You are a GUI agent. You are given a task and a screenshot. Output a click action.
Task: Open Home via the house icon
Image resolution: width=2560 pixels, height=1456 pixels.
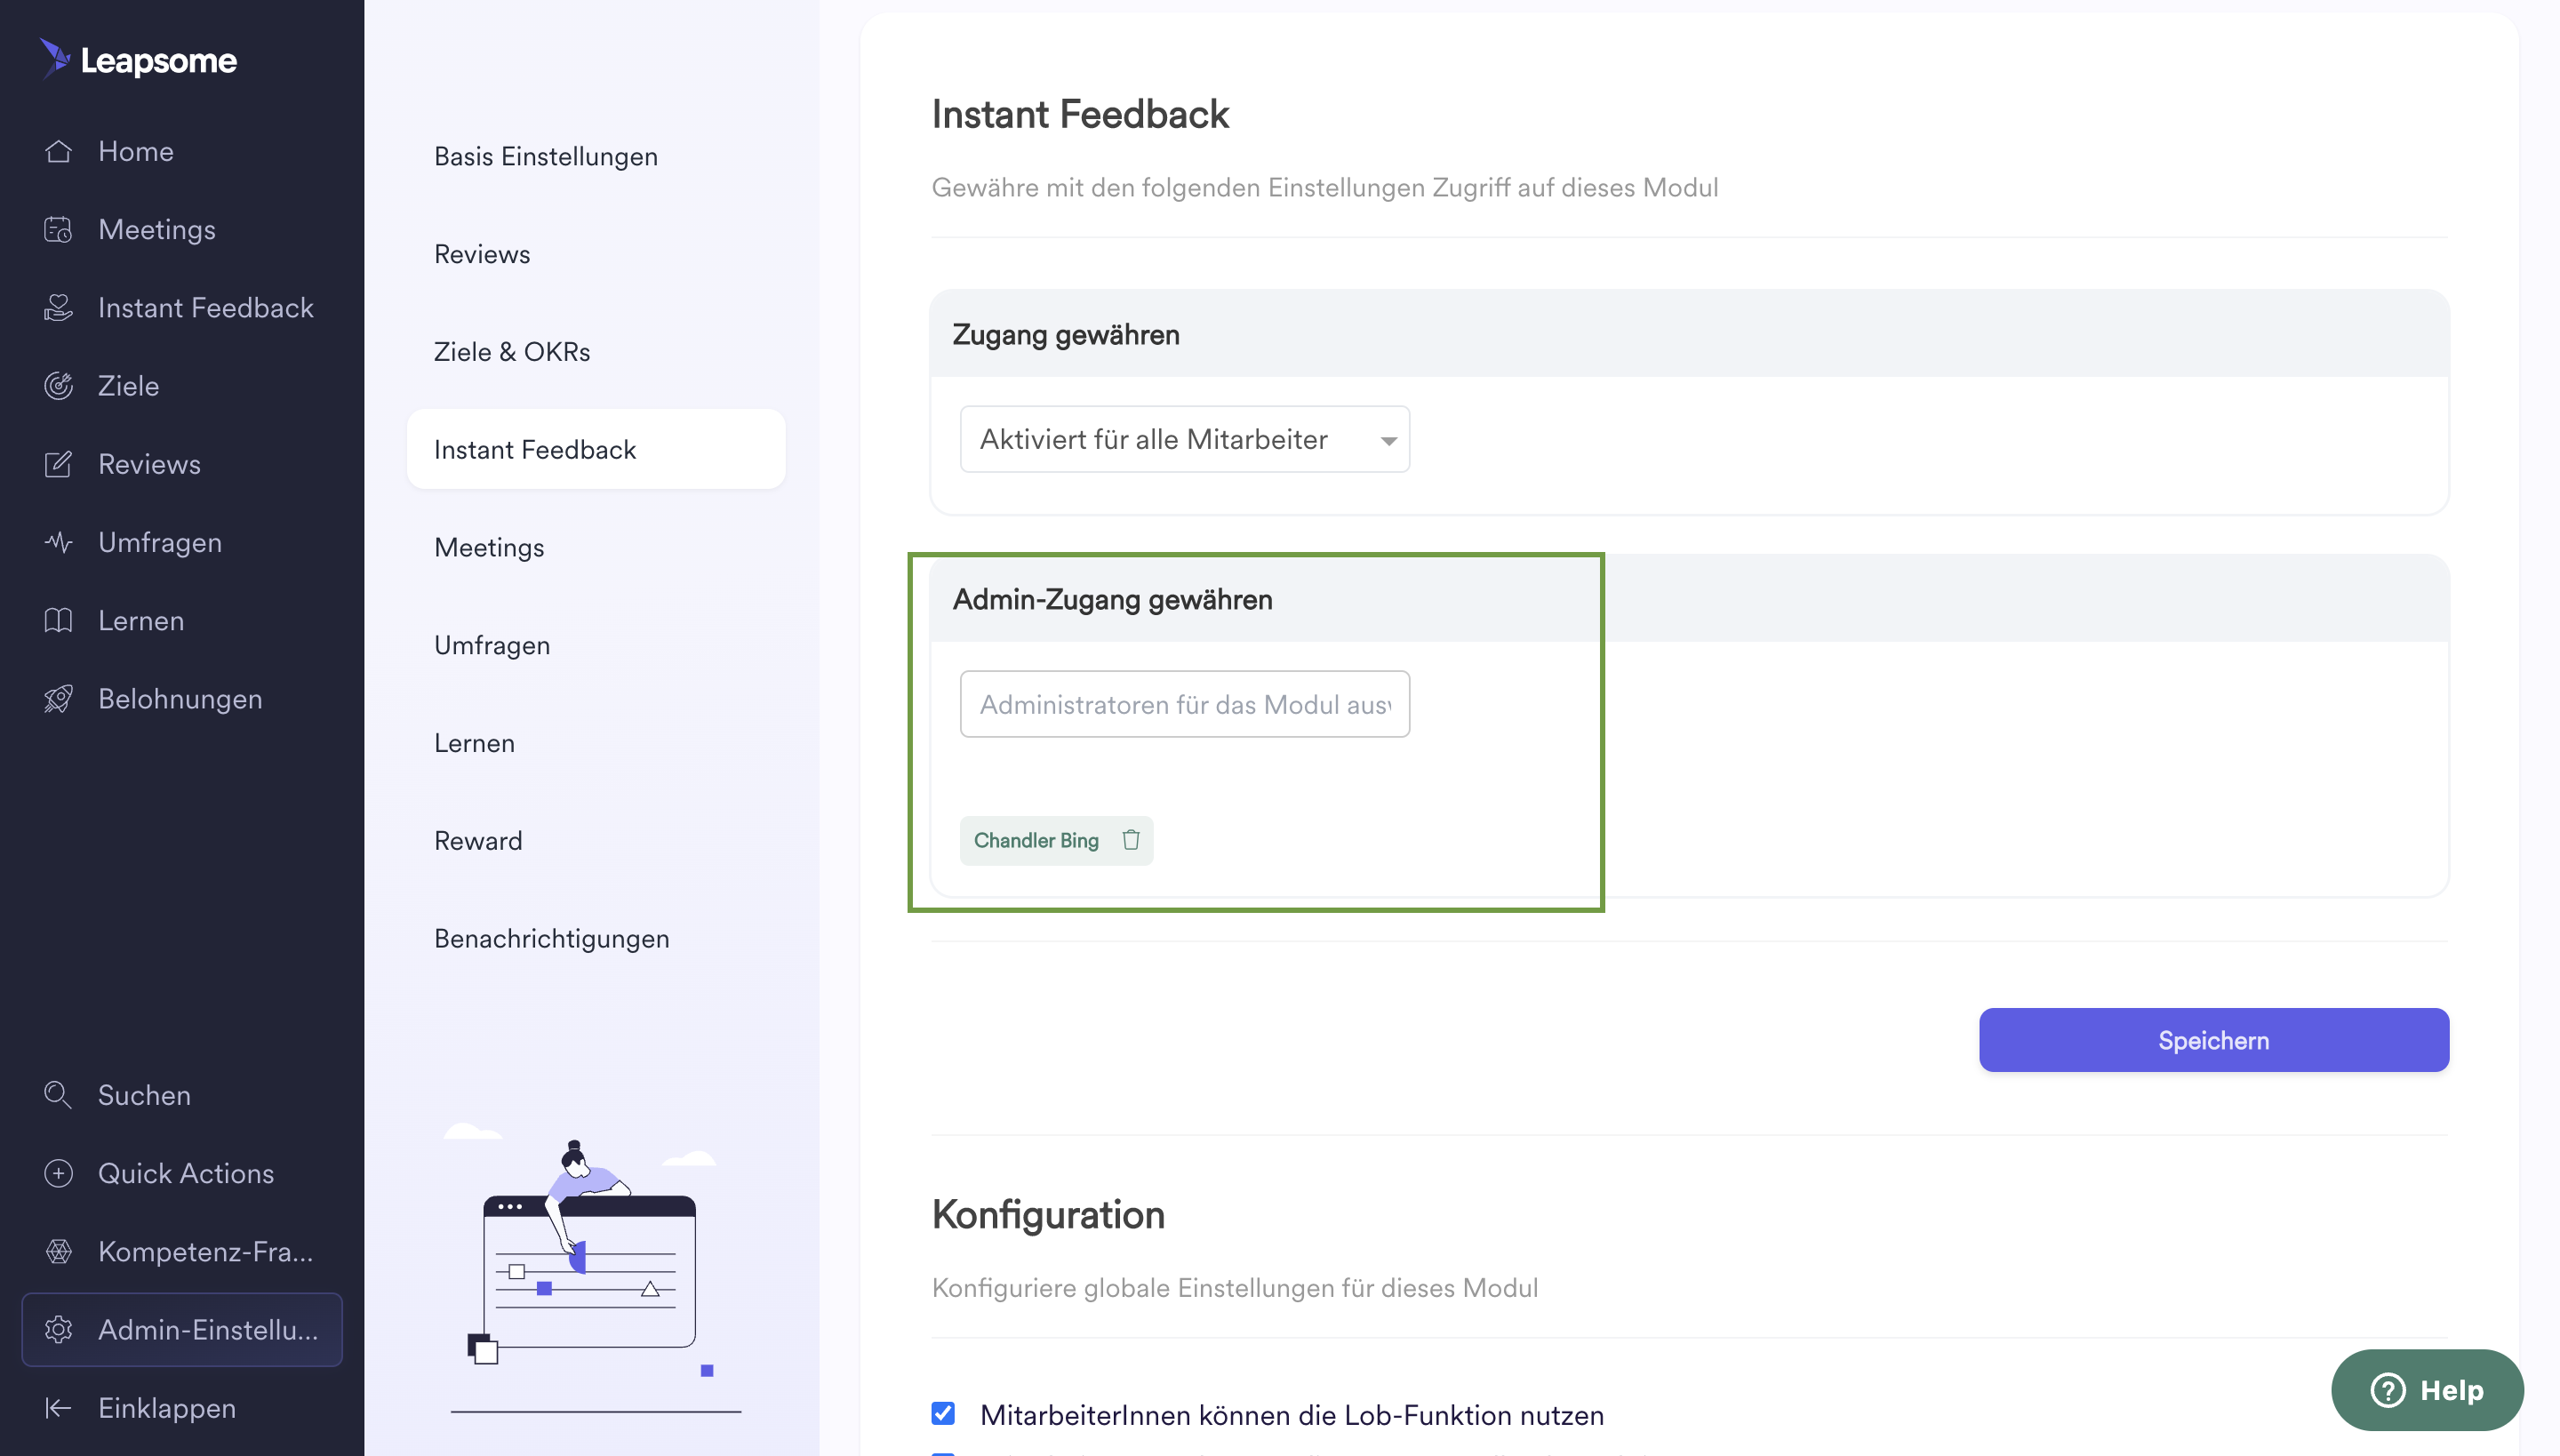pyautogui.click(x=58, y=151)
